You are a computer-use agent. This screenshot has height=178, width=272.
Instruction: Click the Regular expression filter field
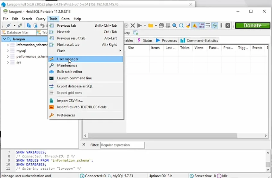tap(122, 145)
